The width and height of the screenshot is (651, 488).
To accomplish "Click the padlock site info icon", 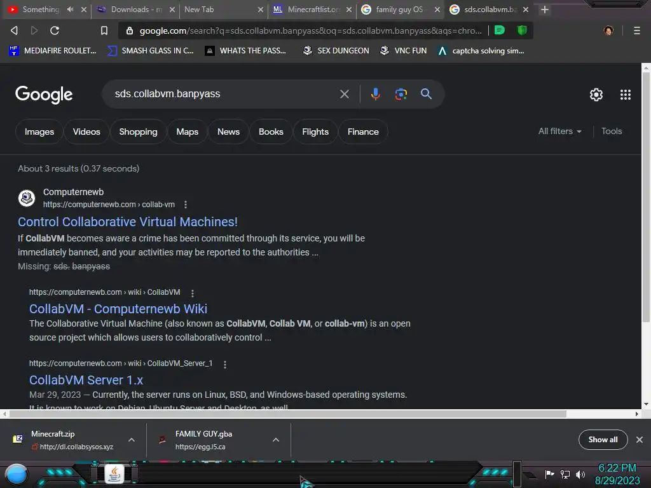I will click(130, 30).
